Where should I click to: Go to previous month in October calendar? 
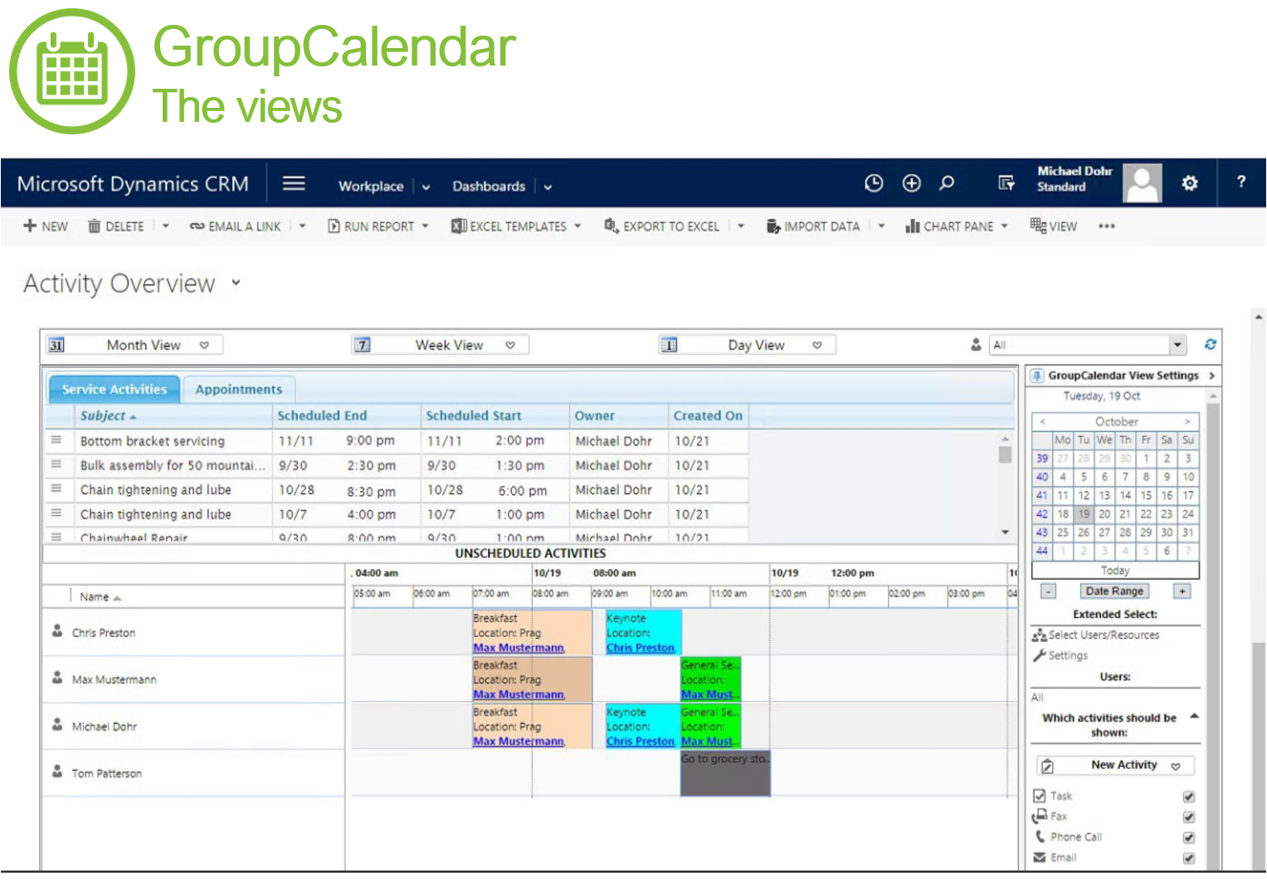(x=1042, y=421)
